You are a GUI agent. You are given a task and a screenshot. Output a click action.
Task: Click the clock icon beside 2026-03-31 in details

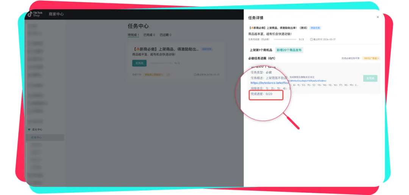[x=311, y=39]
